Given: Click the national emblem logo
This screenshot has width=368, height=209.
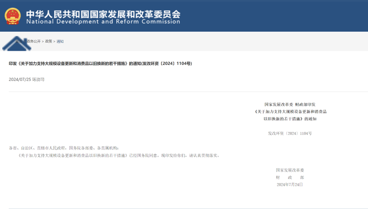Looking at the screenshot, I should click(13, 16).
